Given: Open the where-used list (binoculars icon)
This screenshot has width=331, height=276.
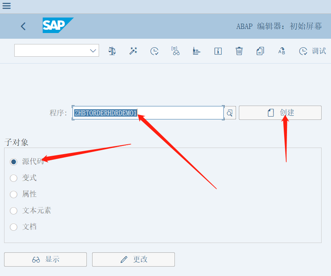Looking at the screenshot, I should point(175,51).
